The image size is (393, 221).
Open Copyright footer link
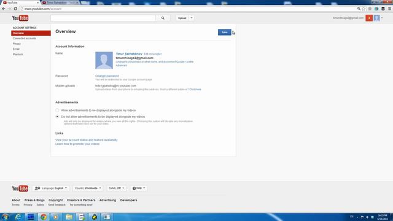(56, 200)
